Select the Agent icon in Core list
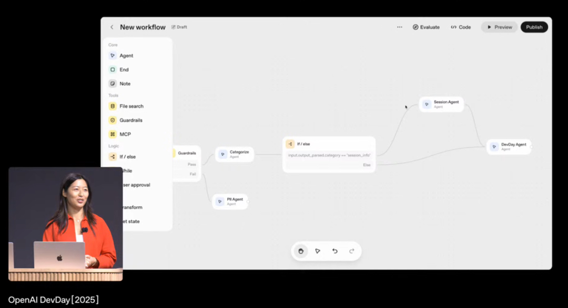The height and width of the screenshot is (308, 568). 113,56
